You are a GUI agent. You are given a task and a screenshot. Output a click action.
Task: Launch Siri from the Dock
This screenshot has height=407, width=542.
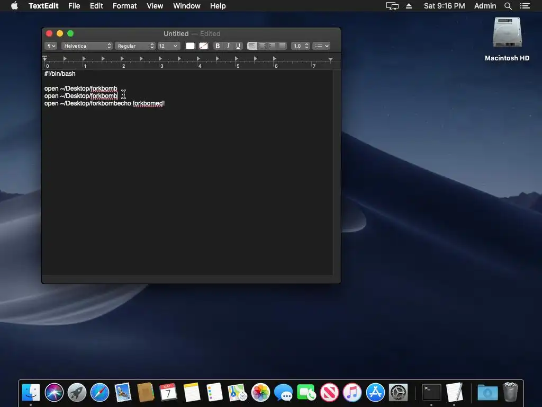pos(54,393)
